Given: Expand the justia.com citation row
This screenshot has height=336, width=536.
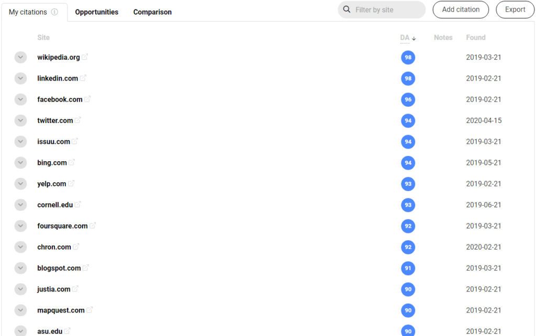Looking at the screenshot, I should point(20,289).
